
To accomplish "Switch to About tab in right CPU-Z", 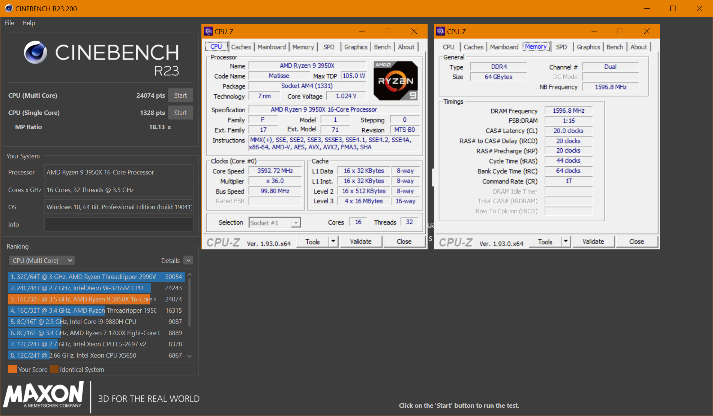I will pyautogui.click(x=639, y=47).
